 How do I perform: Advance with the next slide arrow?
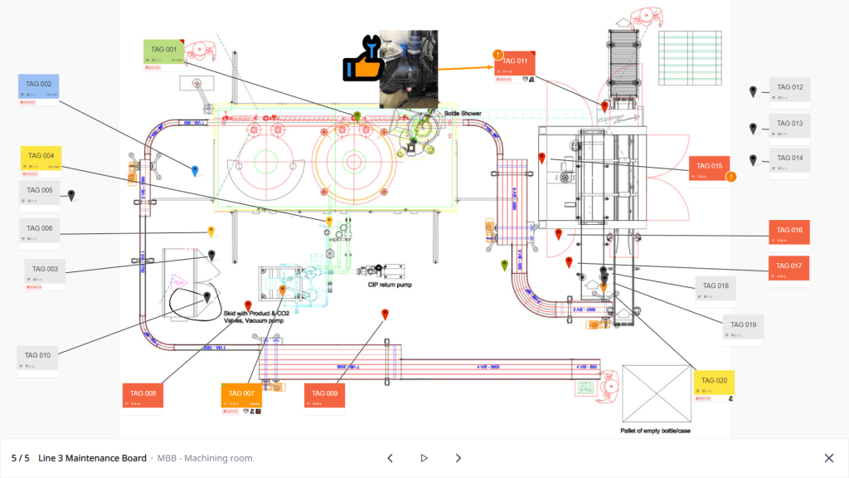[x=458, y=458]
